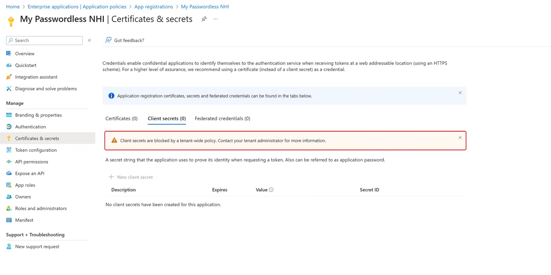This screenshot has height=275, width=551.
Task: Open the Manifest editor
Action: [x=24, y=220]
